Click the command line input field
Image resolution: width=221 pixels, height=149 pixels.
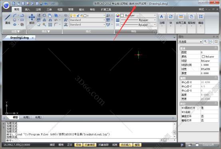[90, 140]
